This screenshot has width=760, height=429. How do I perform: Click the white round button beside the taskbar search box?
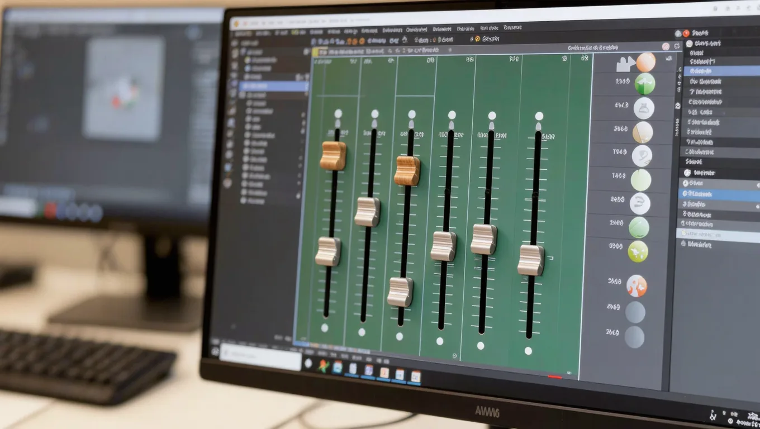pos(308,363)
